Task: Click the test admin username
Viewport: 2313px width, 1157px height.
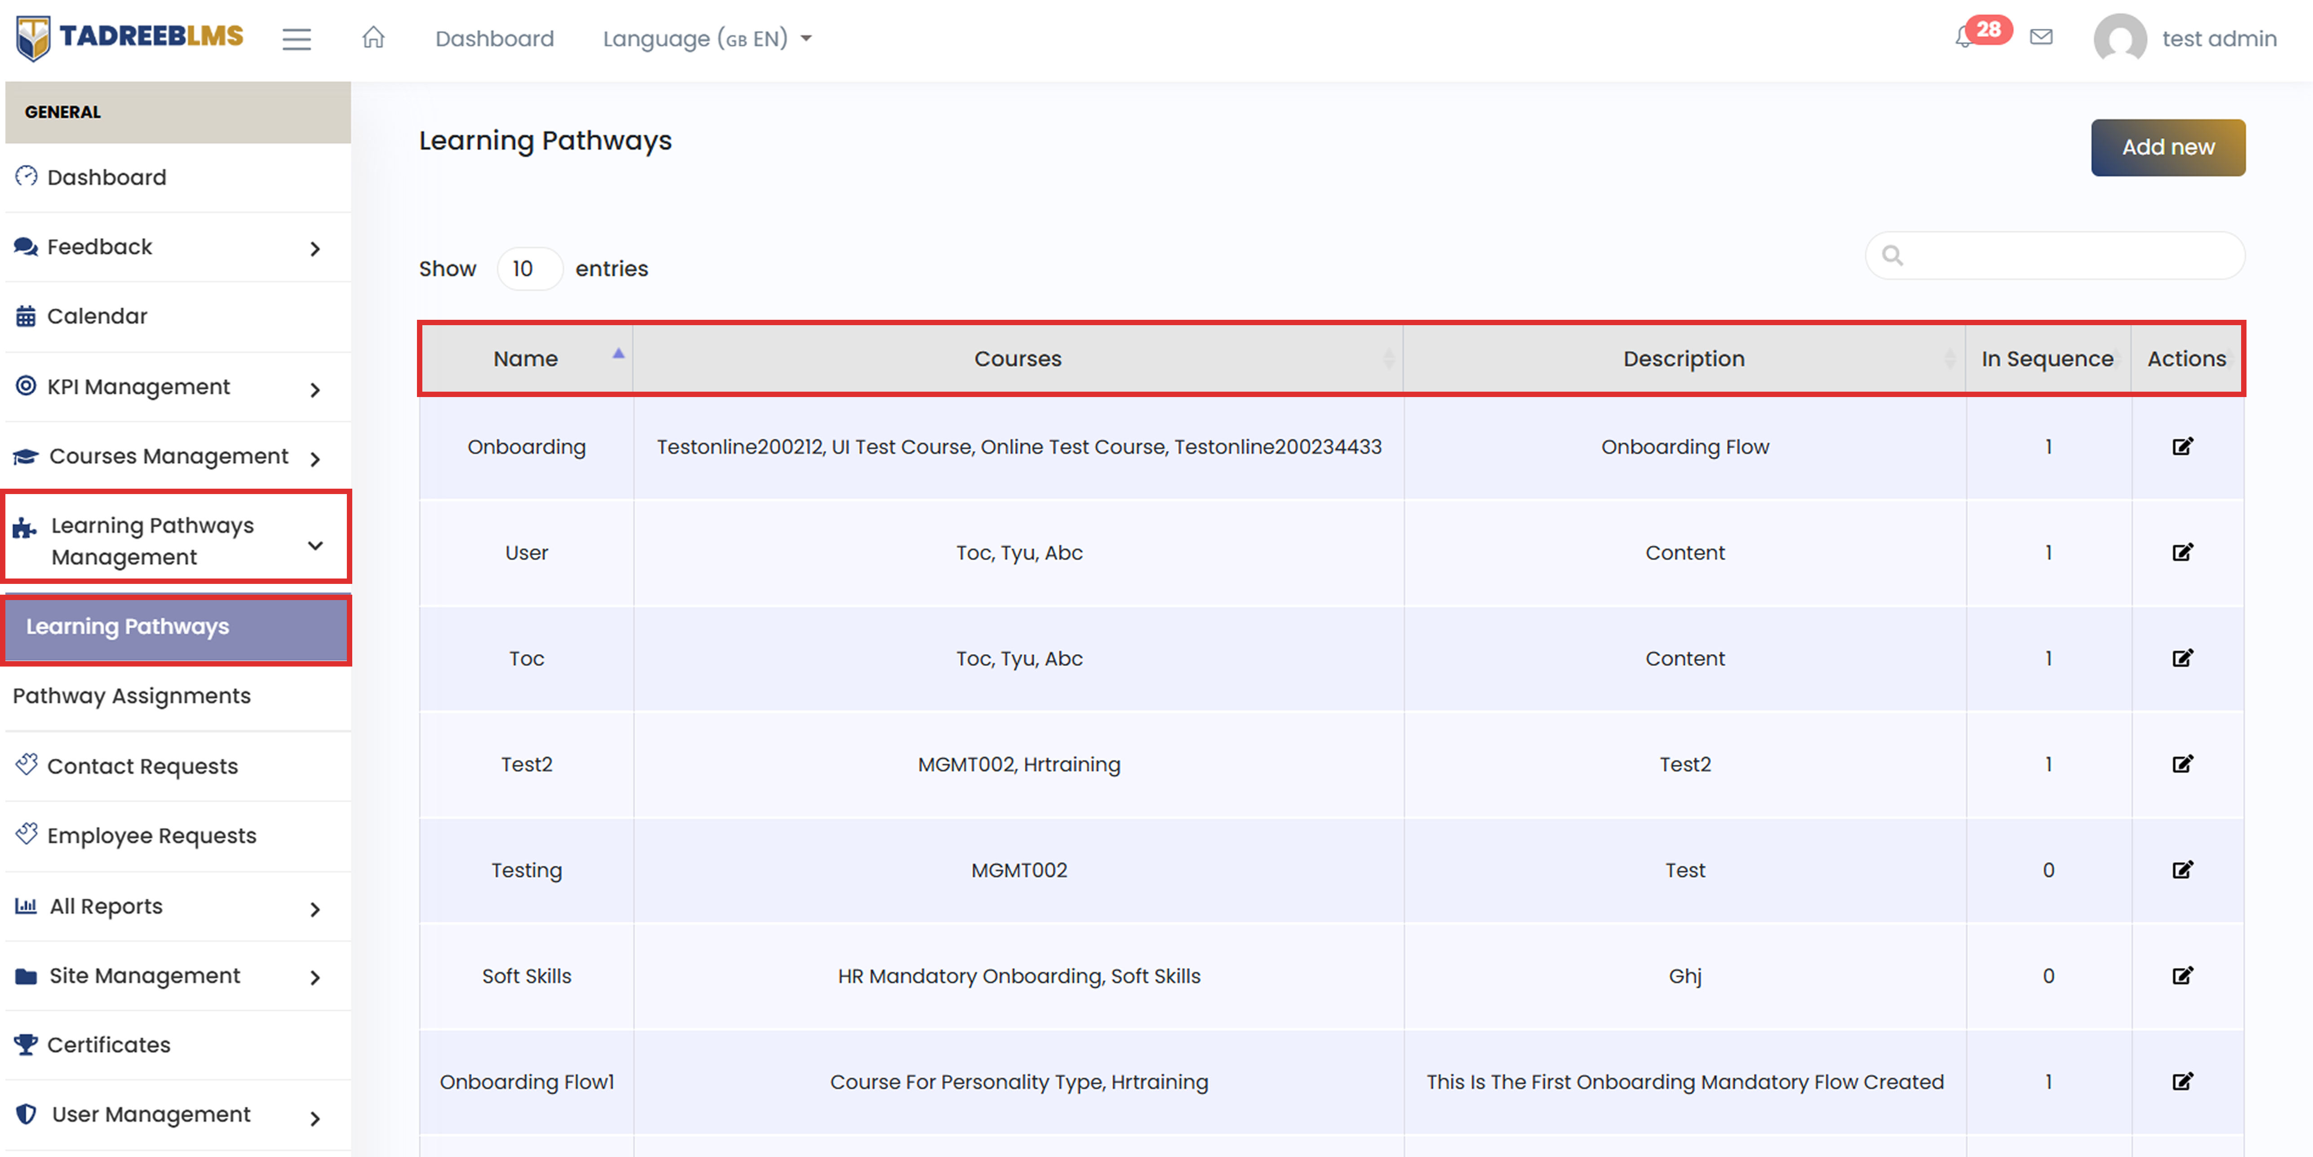Action: tap(2219, 39)
